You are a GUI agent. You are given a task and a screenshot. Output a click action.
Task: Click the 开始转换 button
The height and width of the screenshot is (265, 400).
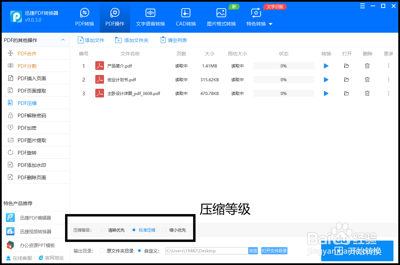pos(357,251)
